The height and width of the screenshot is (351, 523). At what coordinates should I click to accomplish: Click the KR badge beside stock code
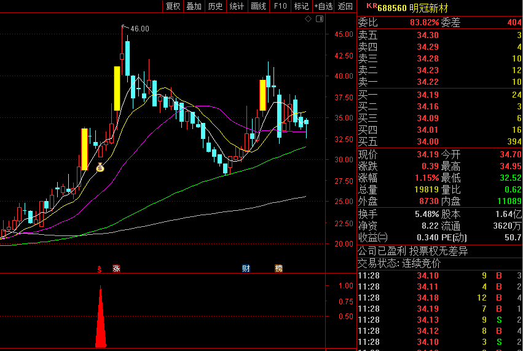coord(372,6)
